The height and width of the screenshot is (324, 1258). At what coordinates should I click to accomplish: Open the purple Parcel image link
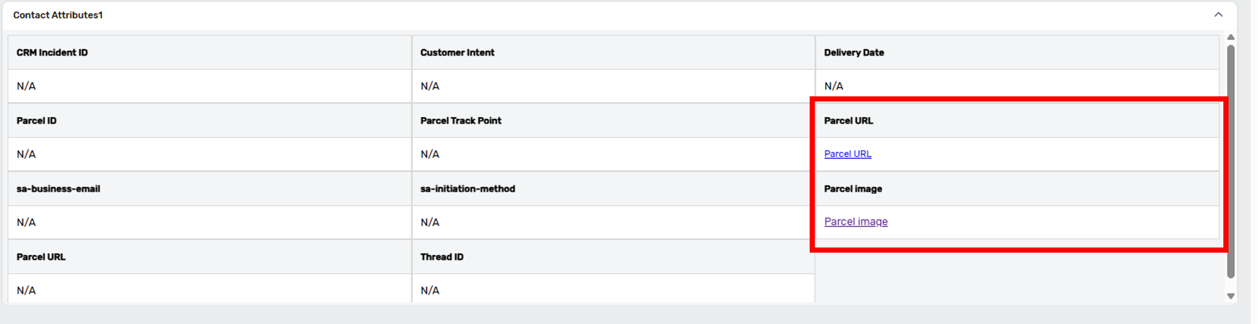856,222
